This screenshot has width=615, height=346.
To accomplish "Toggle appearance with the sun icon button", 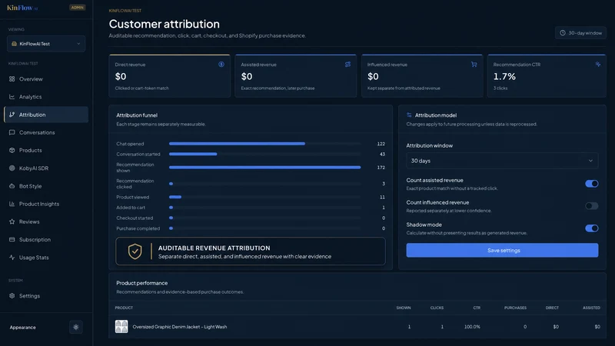I will click(x=75, y=328).
